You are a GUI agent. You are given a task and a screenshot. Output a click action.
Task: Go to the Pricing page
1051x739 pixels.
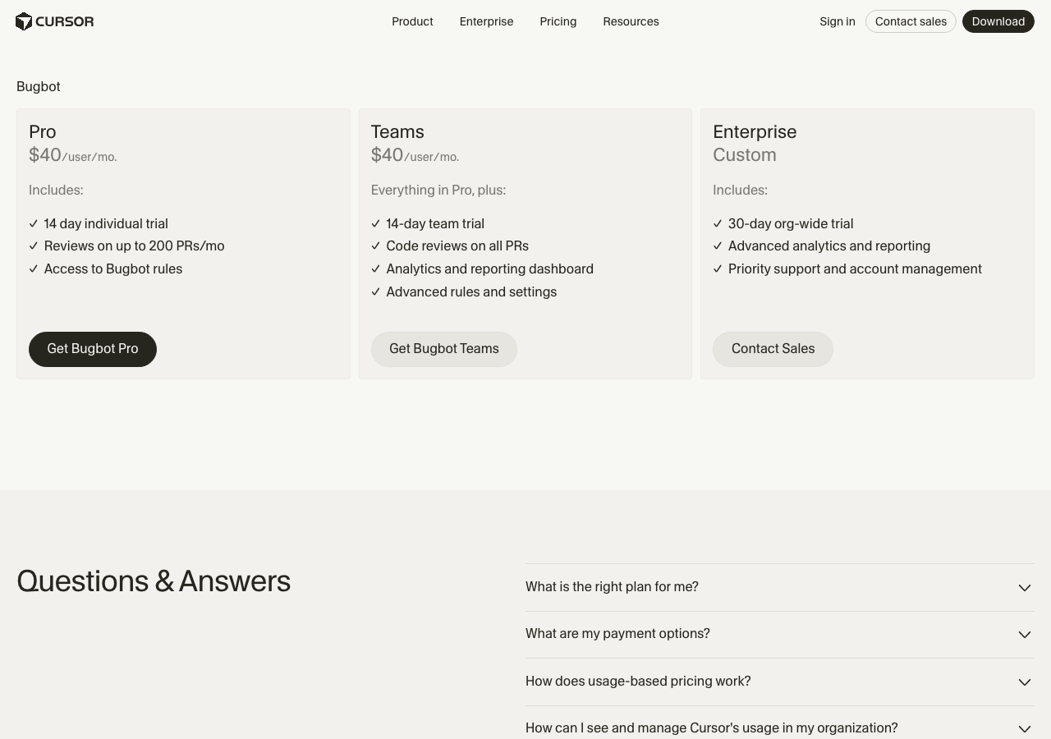(558, 21)
